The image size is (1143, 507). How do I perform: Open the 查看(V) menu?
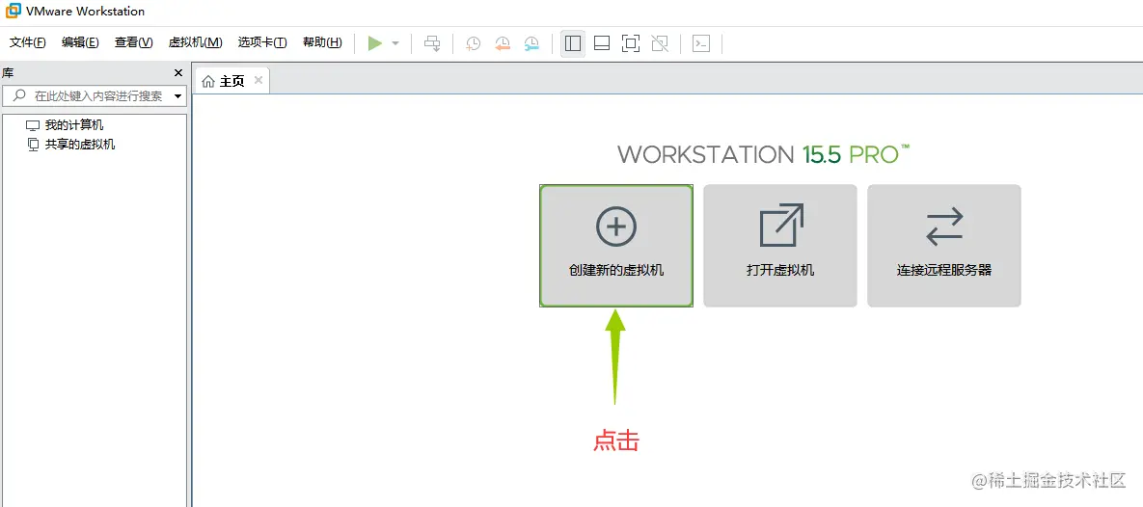click(x=133, y=42)
